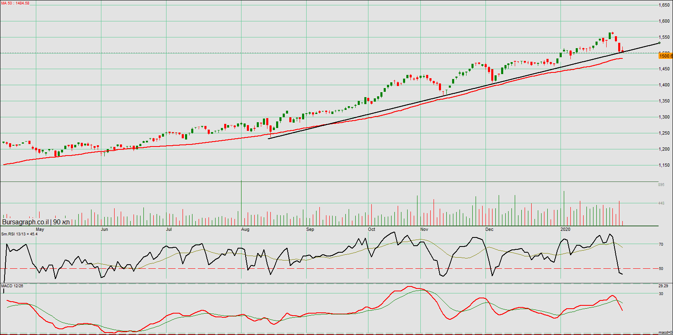Click the Sm.RSI 13/13 = 45.4 indicator label

(19, 234)
